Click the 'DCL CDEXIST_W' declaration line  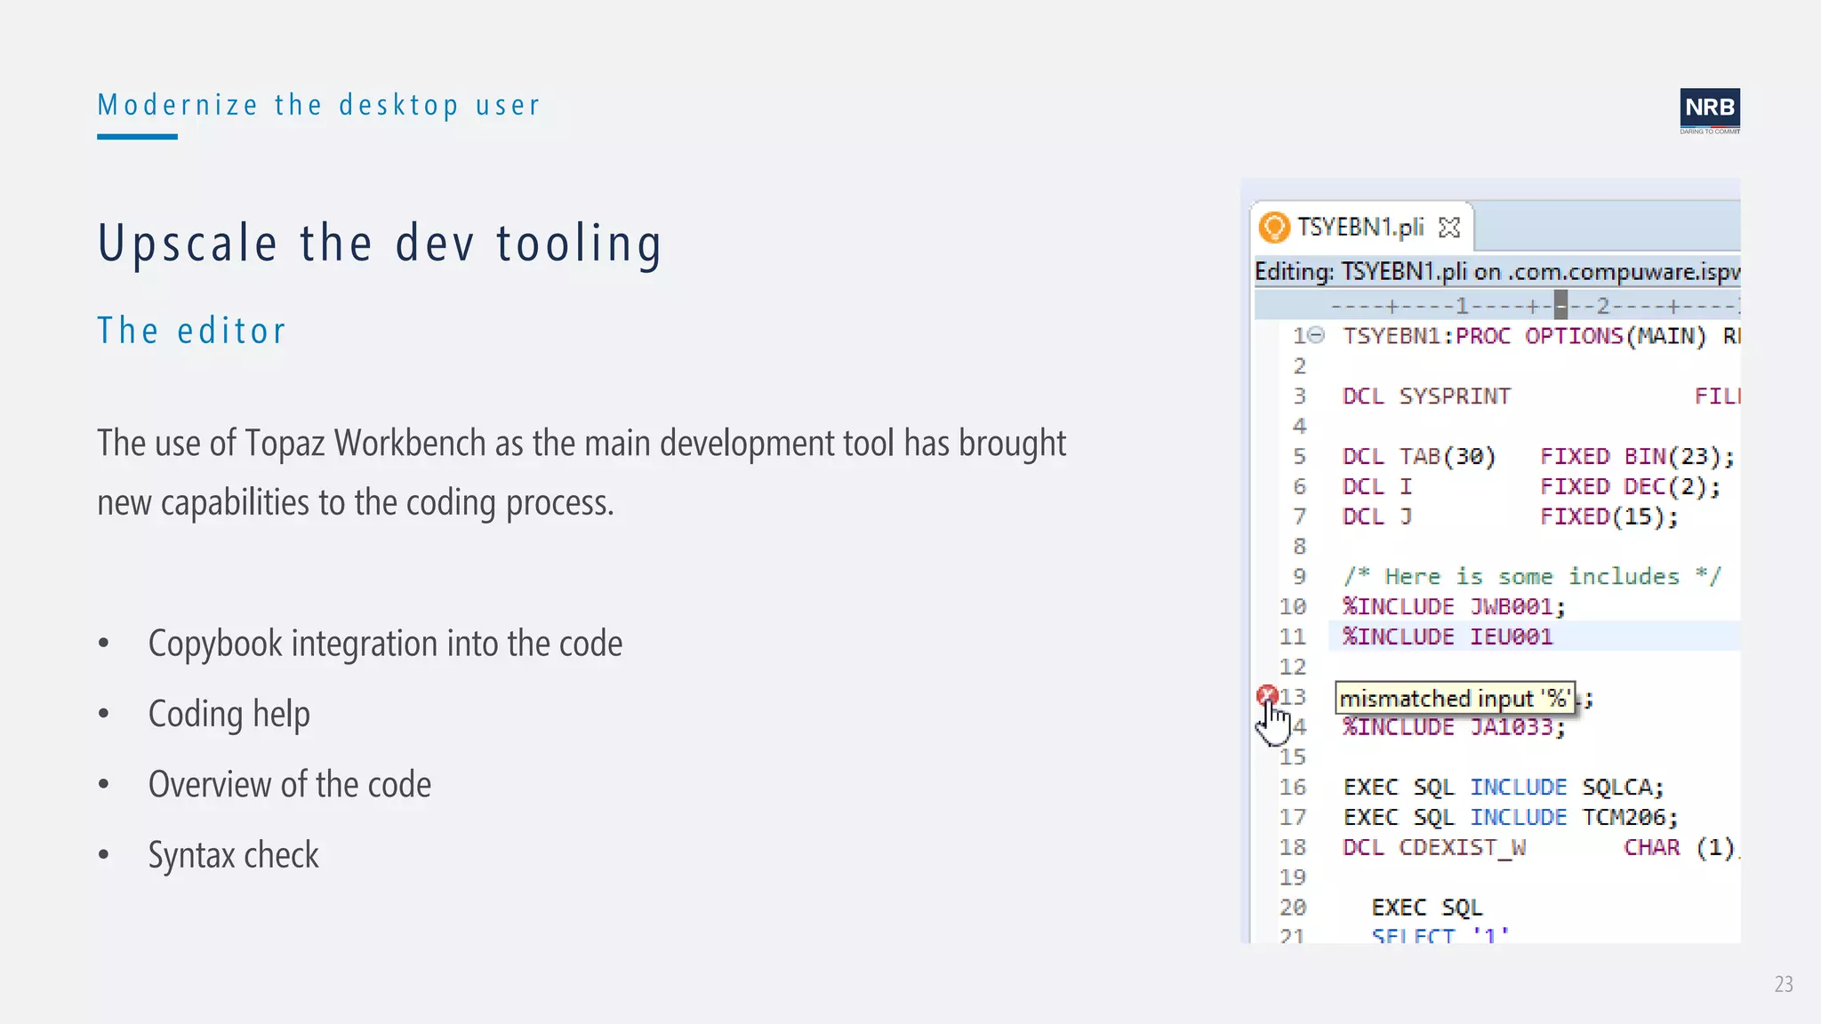1541,847
